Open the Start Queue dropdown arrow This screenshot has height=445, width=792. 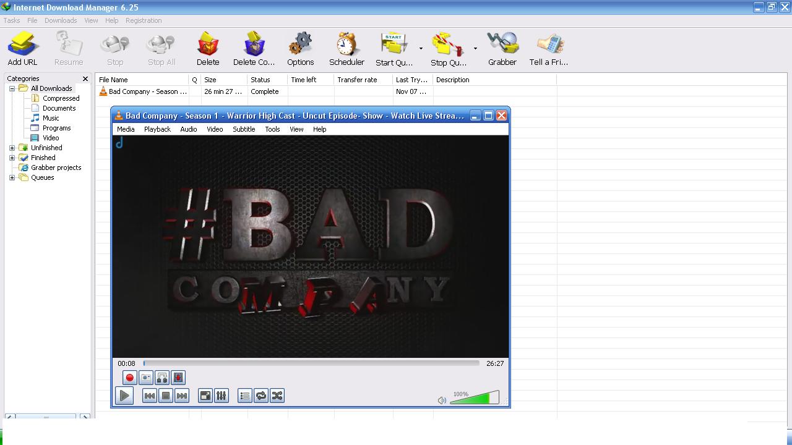click(421, 48)
